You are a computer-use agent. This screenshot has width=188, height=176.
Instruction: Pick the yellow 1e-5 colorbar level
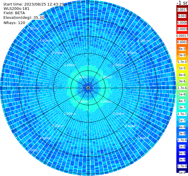(x=182, y=68)
